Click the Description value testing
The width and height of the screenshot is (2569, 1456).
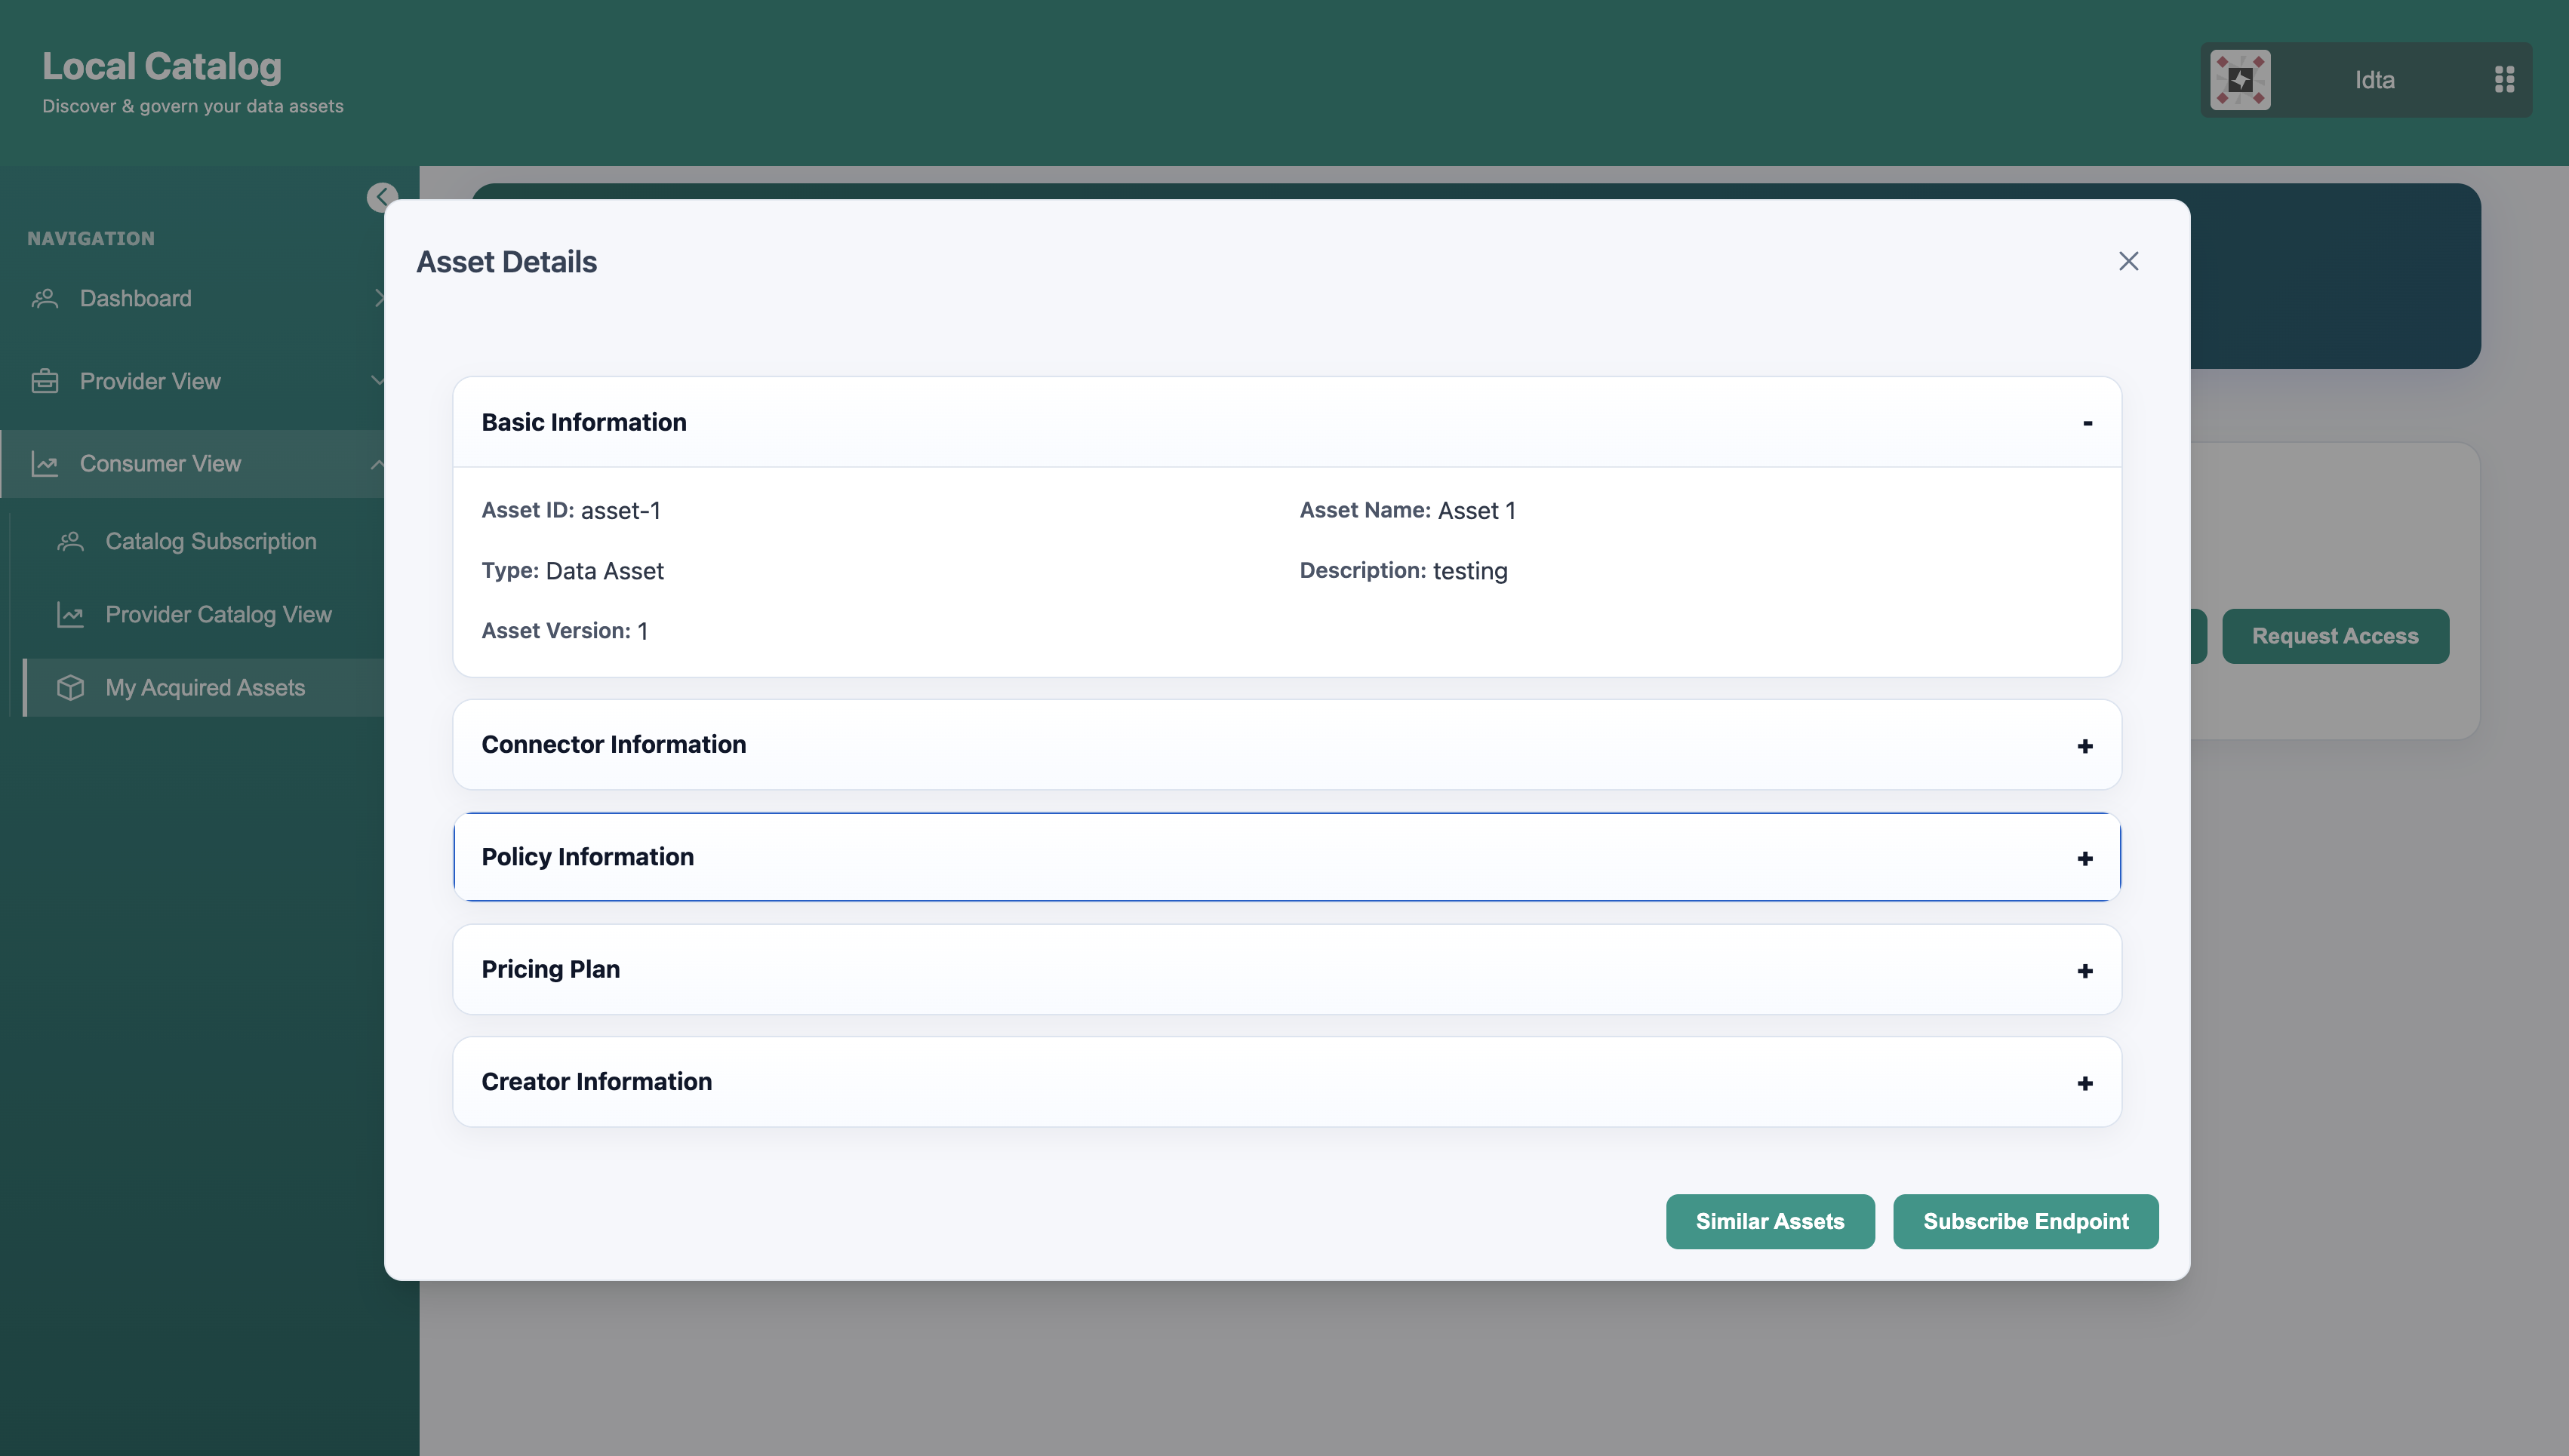1469,571
